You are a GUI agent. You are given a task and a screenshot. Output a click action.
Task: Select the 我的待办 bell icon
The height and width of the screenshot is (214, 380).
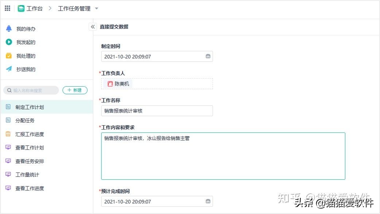(9, 28)
